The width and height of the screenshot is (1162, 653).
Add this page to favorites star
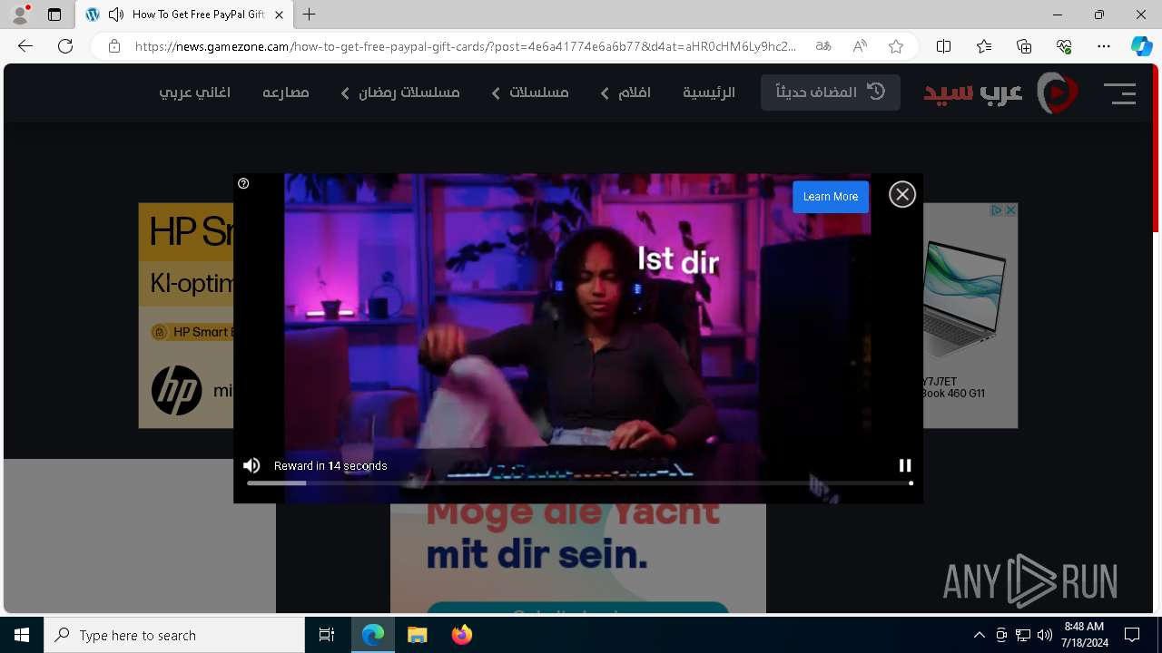coord(896,46)
